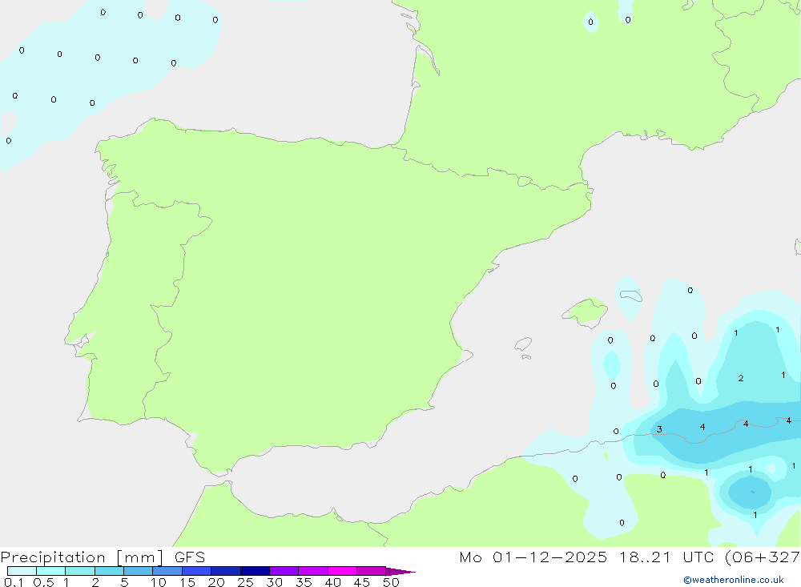Pick the 5–10 mm legend color swatch
This screenshot has height=587, width=801.
[x=139, y=571]
